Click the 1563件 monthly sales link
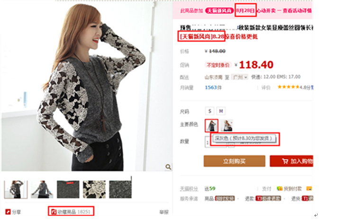 [213, 87]
